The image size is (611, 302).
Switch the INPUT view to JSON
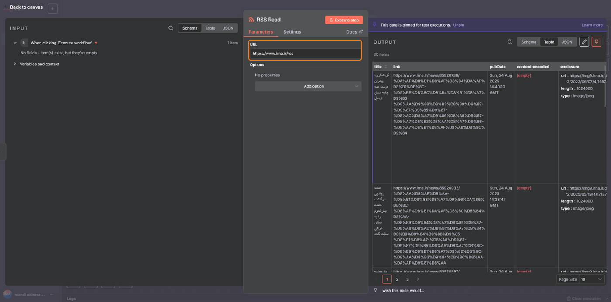coord(228,28)
